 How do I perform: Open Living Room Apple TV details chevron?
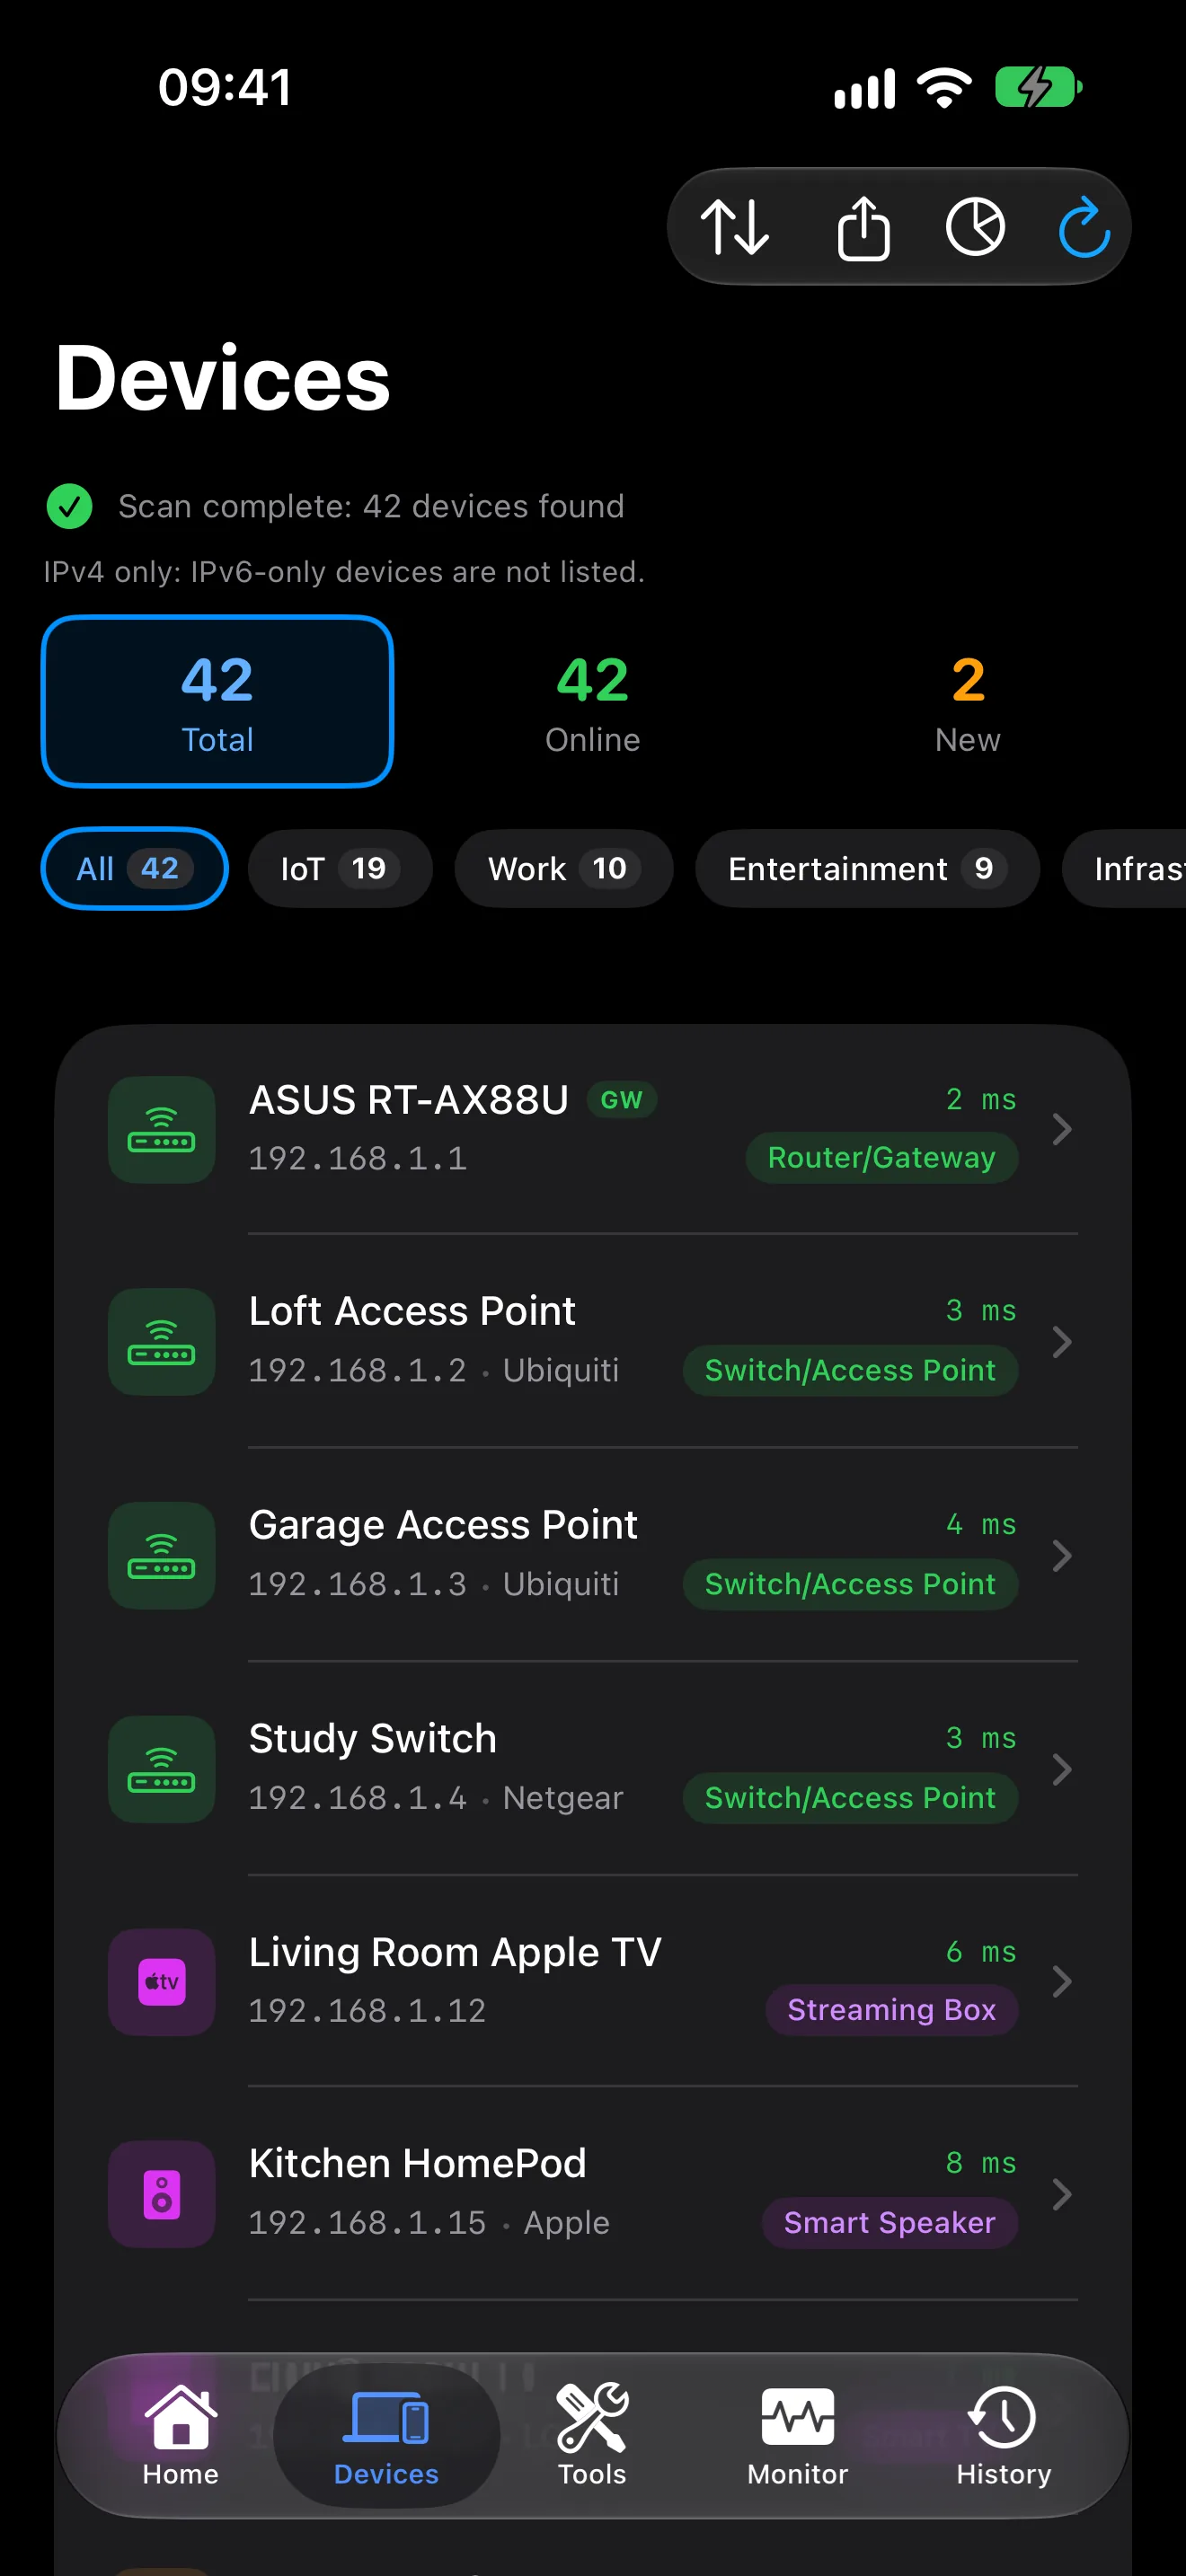pos(1062,1982)
